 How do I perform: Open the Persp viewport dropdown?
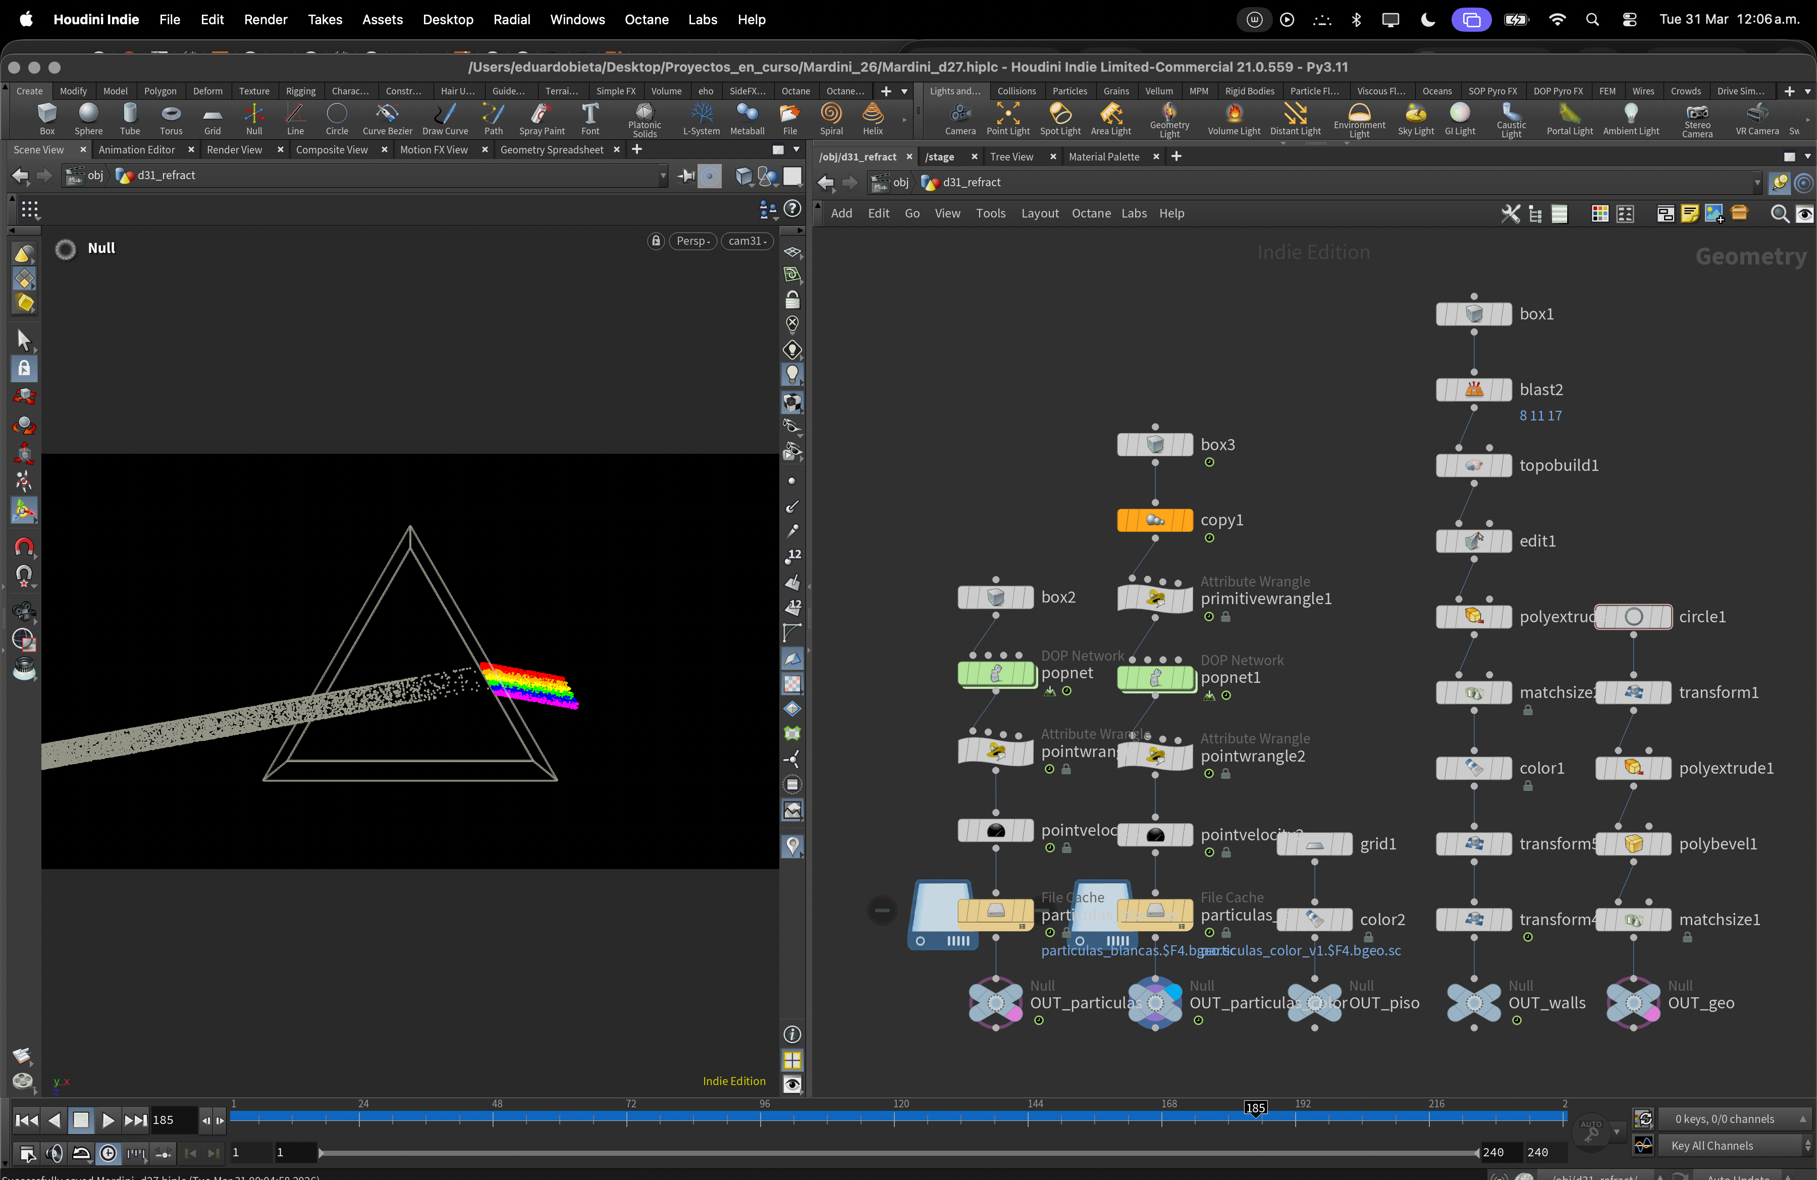(x=693, y=241)
